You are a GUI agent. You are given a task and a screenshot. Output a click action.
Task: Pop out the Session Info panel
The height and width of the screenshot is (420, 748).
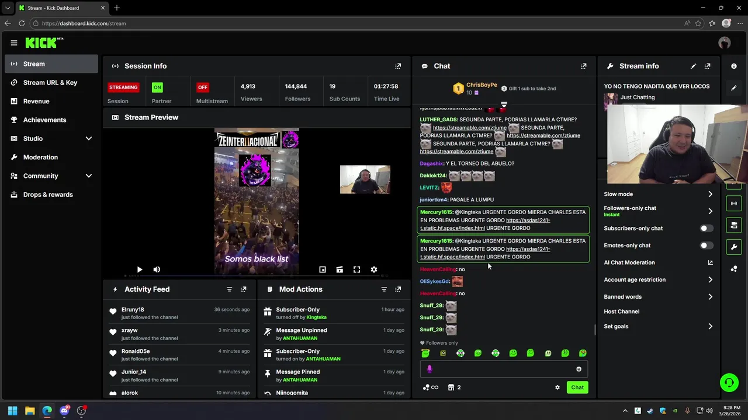click(x=398, y=66)
